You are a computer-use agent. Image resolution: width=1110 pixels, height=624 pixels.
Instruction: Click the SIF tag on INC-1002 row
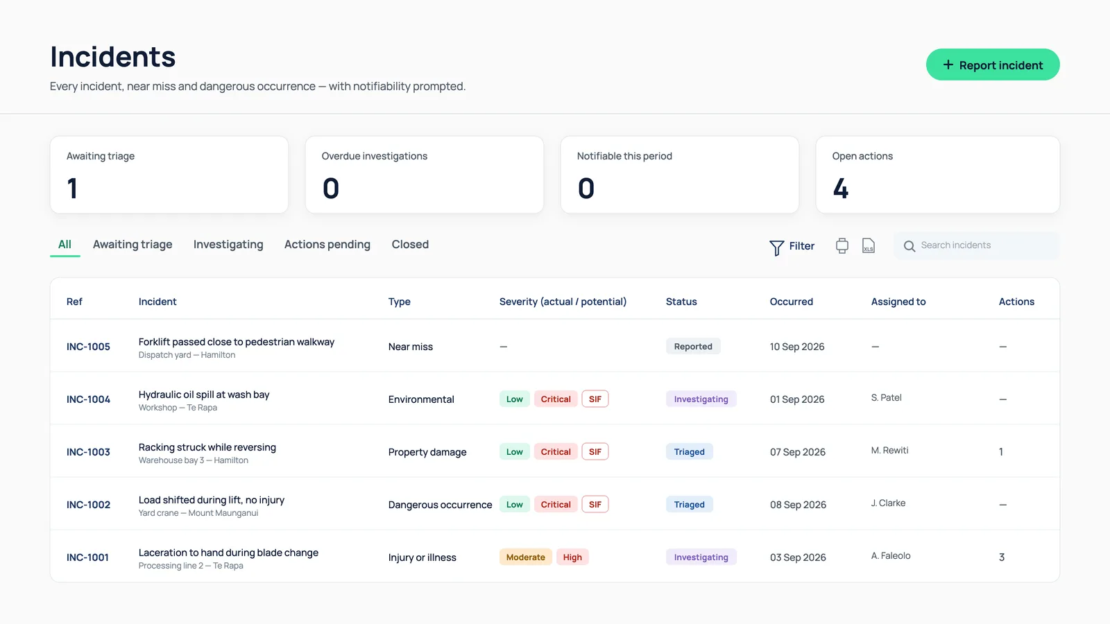tap(595, 505)
